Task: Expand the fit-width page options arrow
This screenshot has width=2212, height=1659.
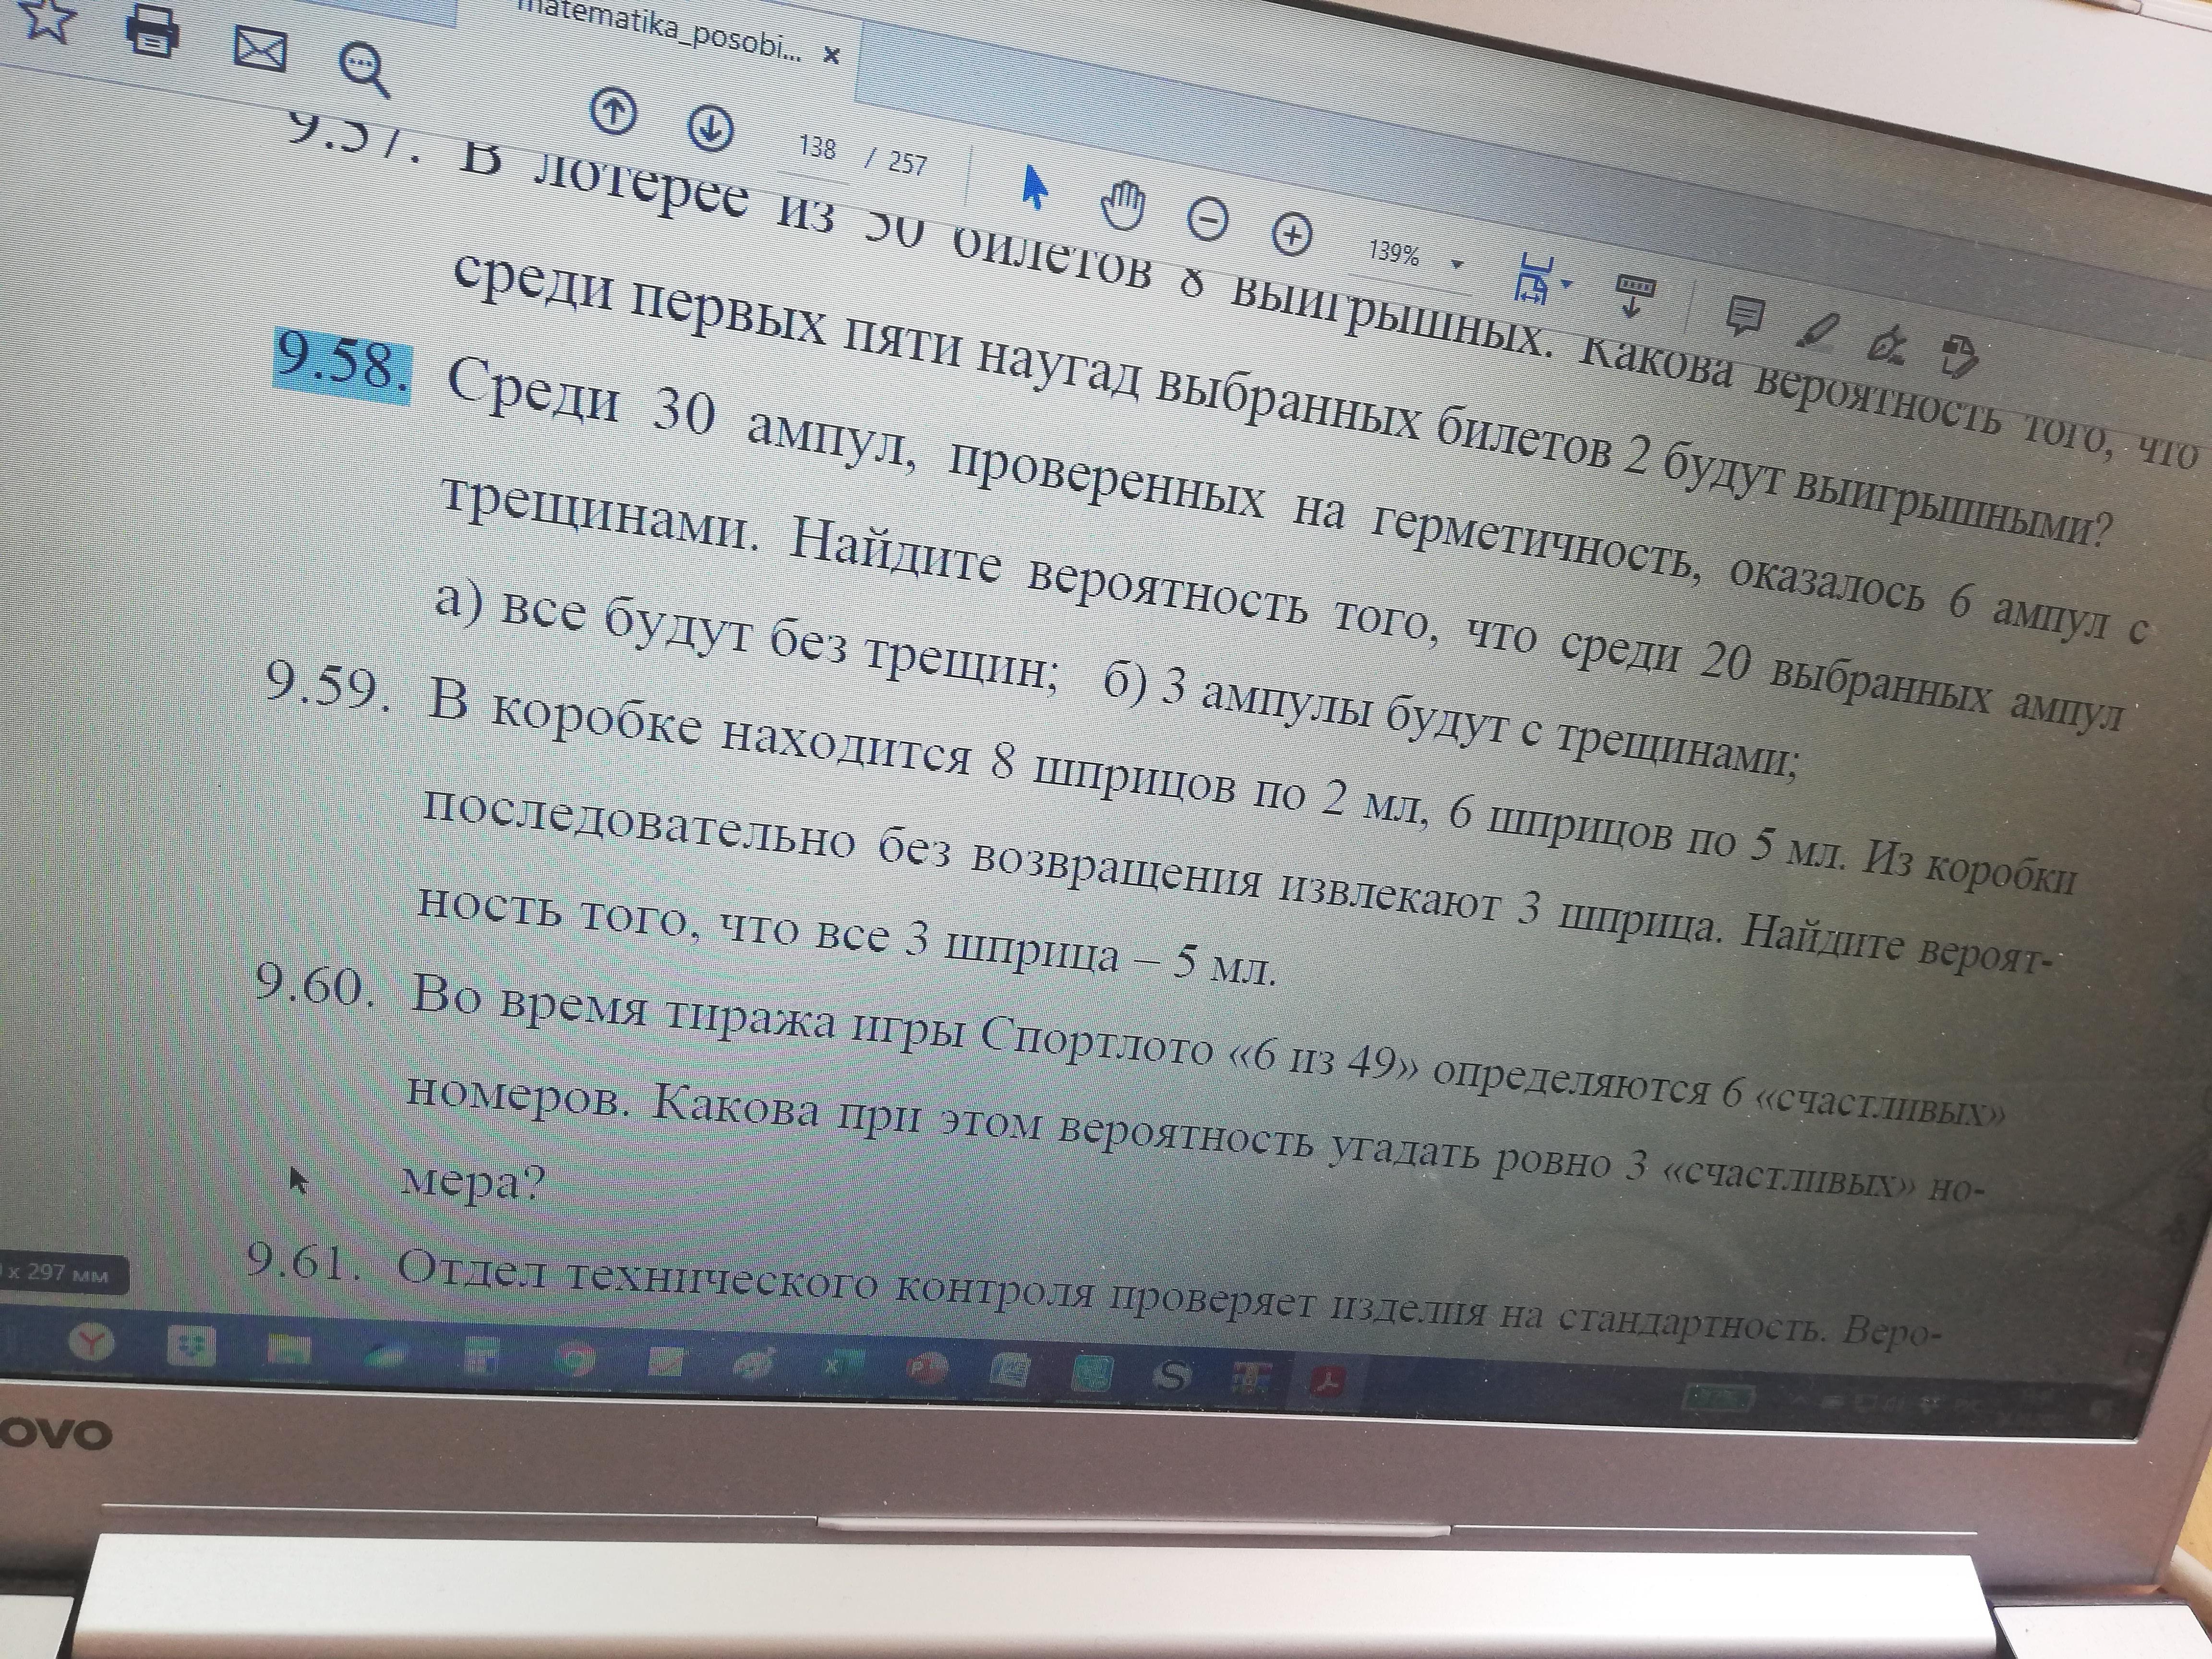Action: click(1567, 284)
